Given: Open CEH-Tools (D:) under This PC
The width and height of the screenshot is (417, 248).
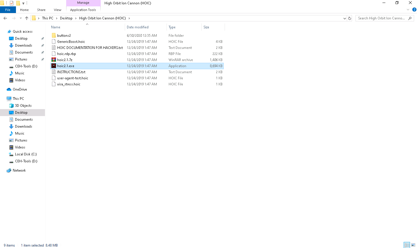Looking at the screenshot, I should pyautogui.click(x=26, y=161).
